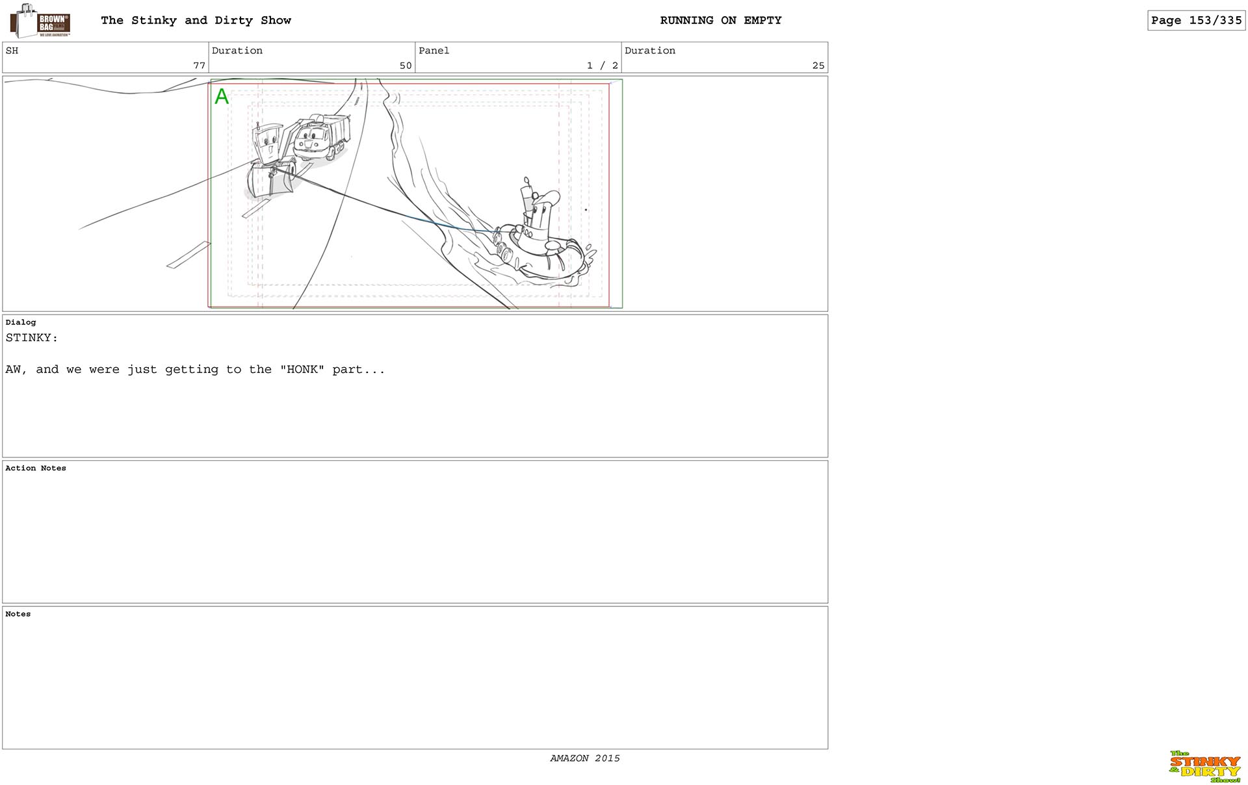Screen dimensions: 1248x785
Task: Click the 'Page 153/335' box
Action: pyautogui.click(x=1196, y=20)
